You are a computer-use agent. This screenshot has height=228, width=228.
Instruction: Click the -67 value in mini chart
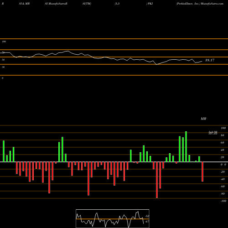pyautogui.click(x=147, y=222)
